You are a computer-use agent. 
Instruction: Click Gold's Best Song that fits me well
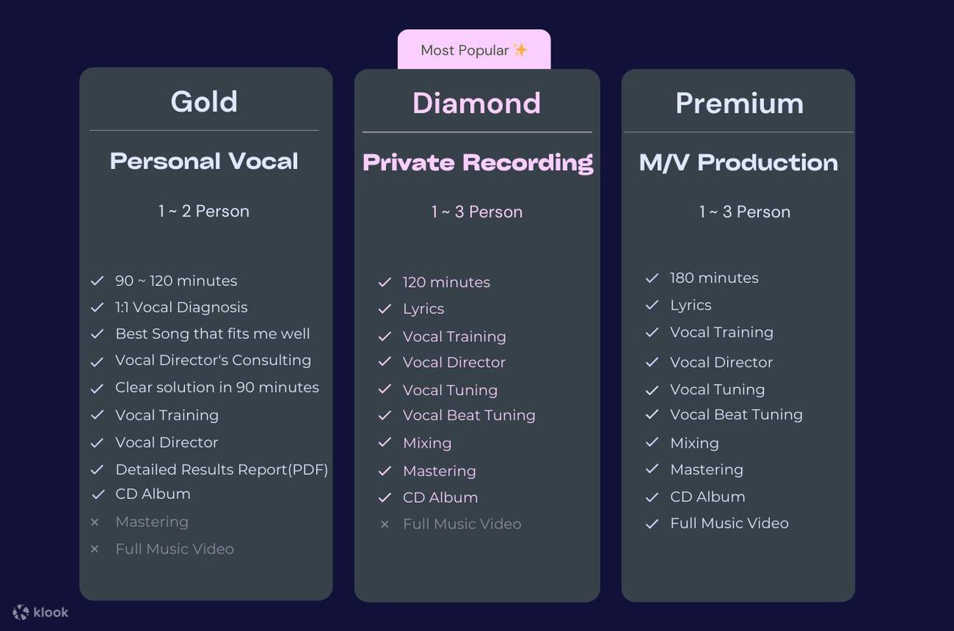pyautogui.click(x=212, y=334)
